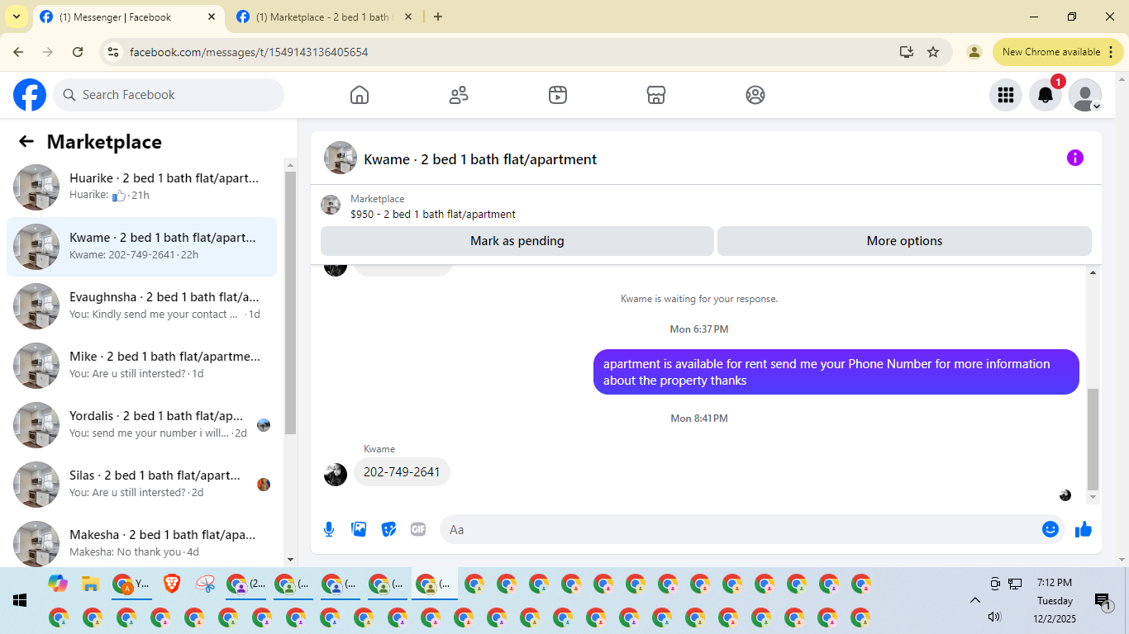Click the install app icon in address bar
The height and width of the screenshot is (634, 1129).
pyautogui.click(x=907, y=52)
